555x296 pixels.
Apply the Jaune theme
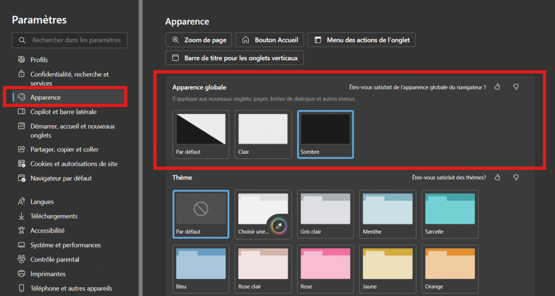[x=388, y=269]
